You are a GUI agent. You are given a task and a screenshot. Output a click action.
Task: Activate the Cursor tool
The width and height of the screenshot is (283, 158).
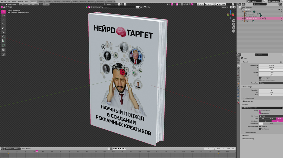pos(3,16)
